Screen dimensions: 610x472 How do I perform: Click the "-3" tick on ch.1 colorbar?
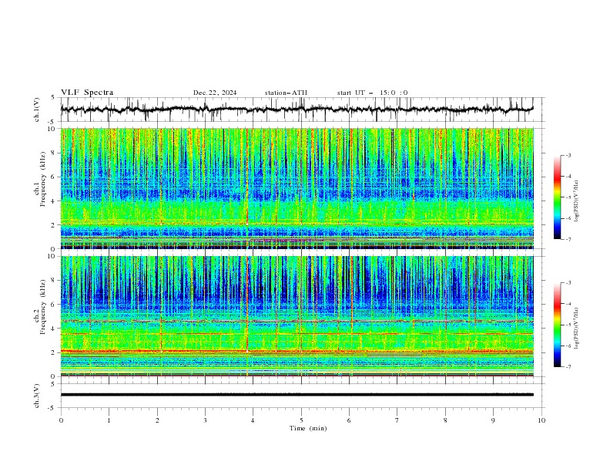click(568, 155)
